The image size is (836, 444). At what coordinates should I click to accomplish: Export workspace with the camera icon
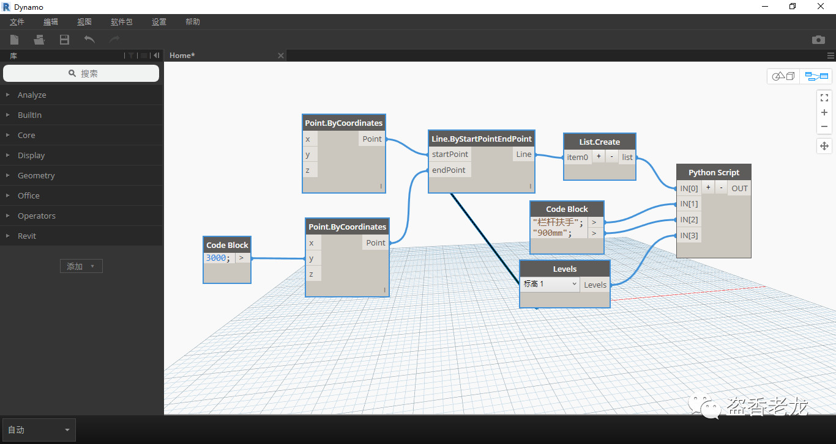click(818, 40)
